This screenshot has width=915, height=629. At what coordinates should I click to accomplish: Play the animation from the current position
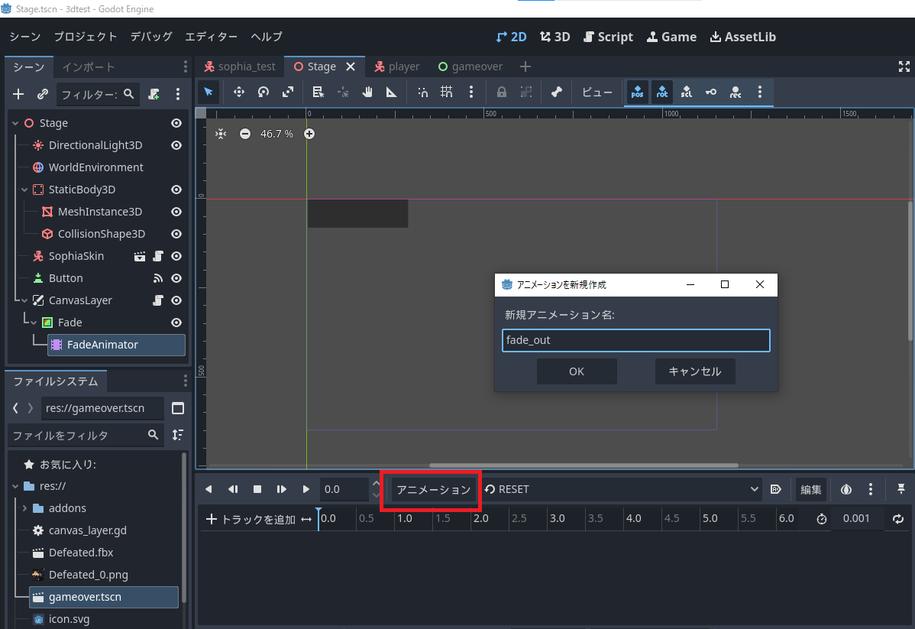[x=306, y=489]
